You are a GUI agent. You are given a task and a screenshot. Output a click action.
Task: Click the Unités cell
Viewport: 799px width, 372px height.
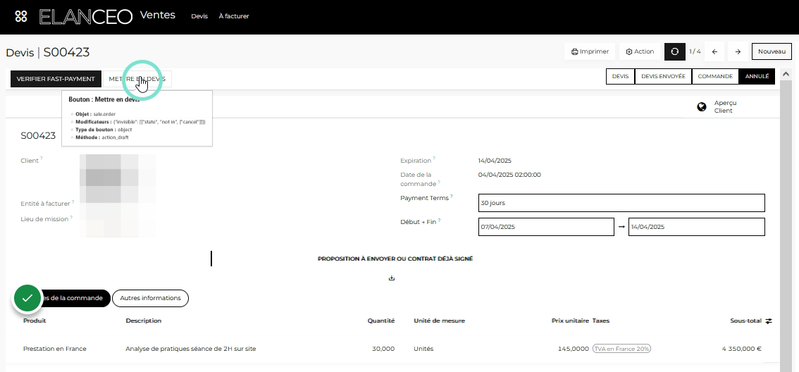tap(423, 349)
